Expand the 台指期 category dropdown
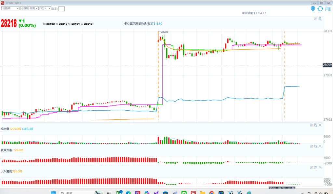The image size is (333, 194). [10, 8]
